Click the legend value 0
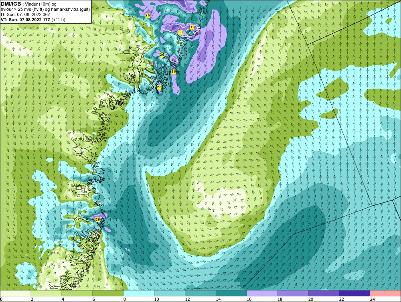The height and width of the screenshot is (302, 401). [x=1, y=299]
